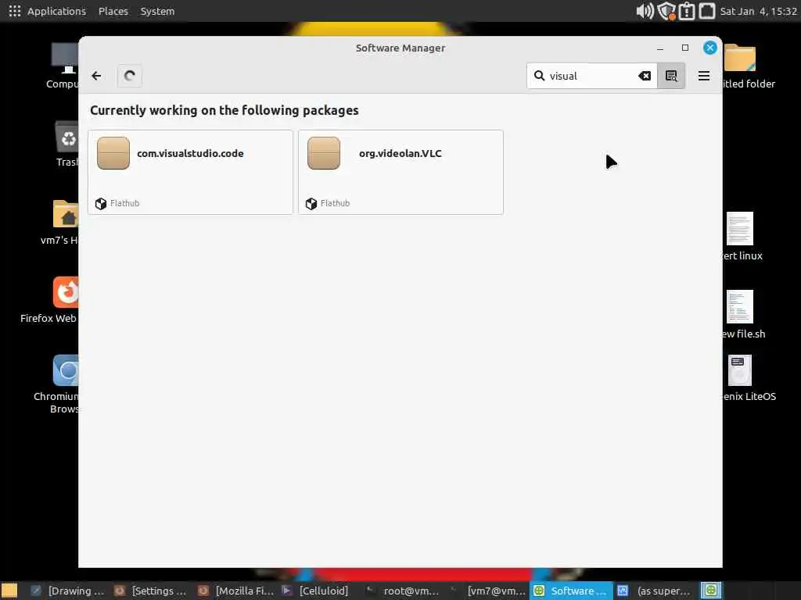Open the volume speaker tray icon
This screenshot has height=600, width=801.
click(x=645, y=11)
